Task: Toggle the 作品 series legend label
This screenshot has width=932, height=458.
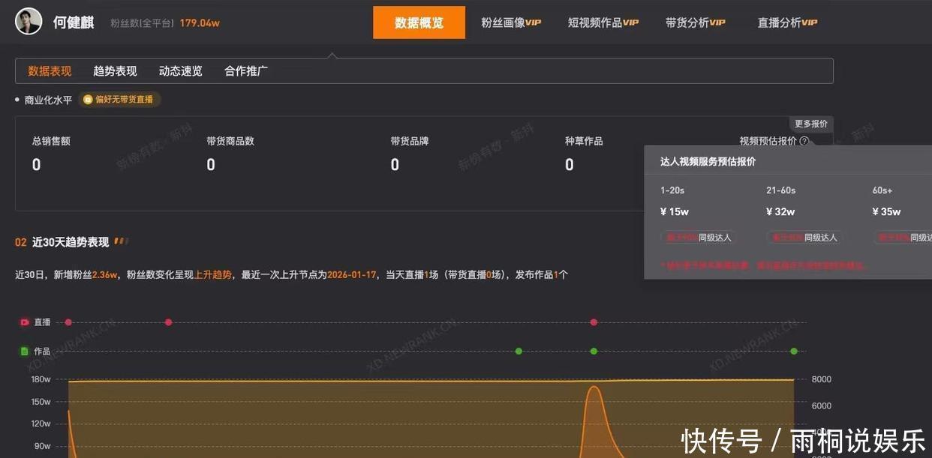Action: [x=42, y=351]
